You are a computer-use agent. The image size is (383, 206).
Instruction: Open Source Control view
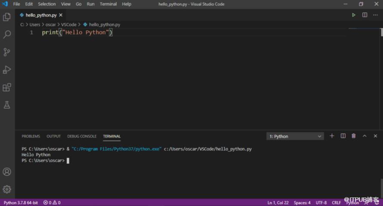point(7,52)
